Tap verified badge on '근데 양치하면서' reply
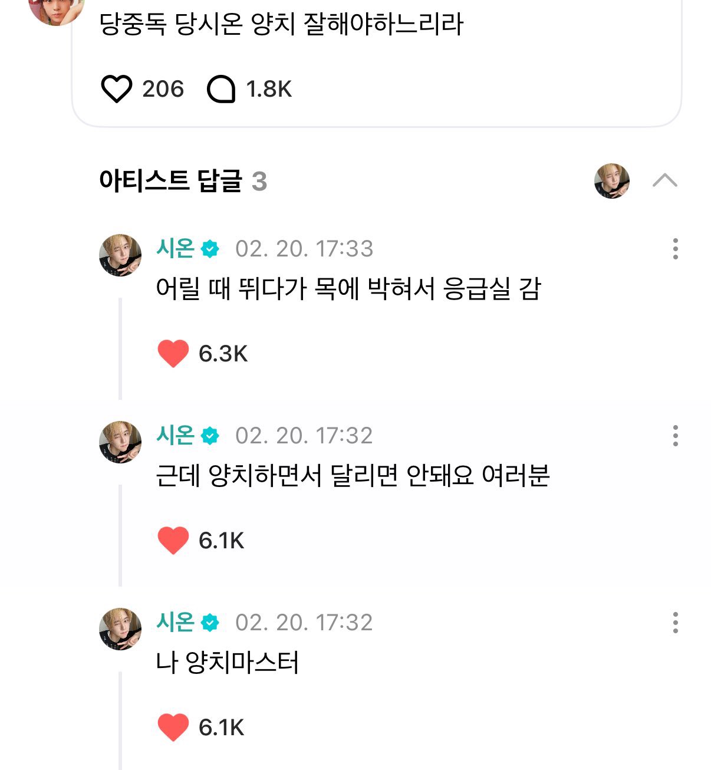 pyautogui.click(x=210, y=436)
